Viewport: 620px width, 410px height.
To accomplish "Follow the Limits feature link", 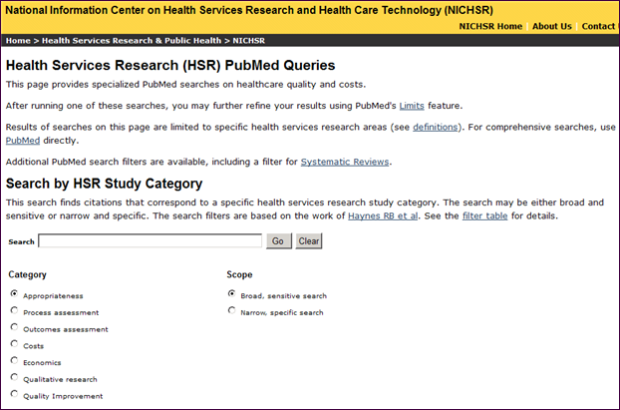I will point(412,106).
